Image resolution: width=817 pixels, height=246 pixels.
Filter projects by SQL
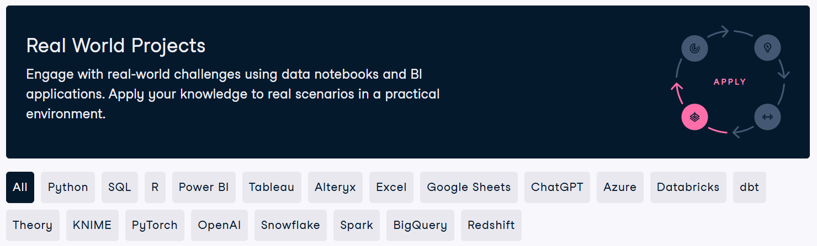pyautogui.click(x=120, y=187)
